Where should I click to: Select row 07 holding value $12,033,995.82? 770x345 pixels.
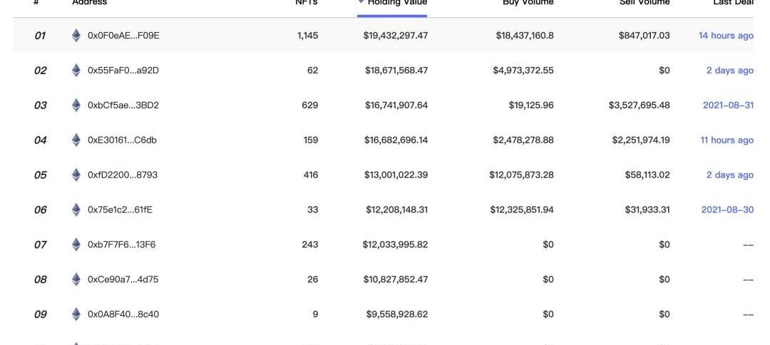(x=395, y=245)
